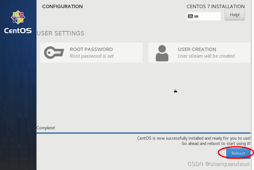
Task: Click the keyboard layout icon
Action: [190, 16]
